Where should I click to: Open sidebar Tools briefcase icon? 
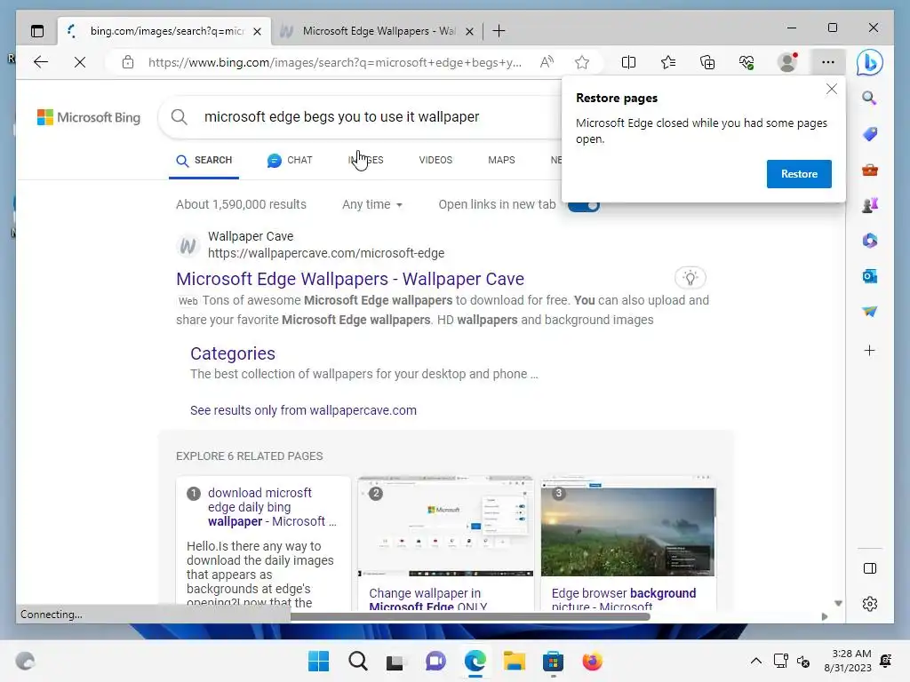coord(869,170)
